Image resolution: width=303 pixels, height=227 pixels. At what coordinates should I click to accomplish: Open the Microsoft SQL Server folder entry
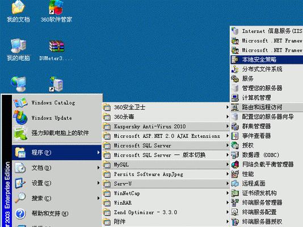click(166, 145)
